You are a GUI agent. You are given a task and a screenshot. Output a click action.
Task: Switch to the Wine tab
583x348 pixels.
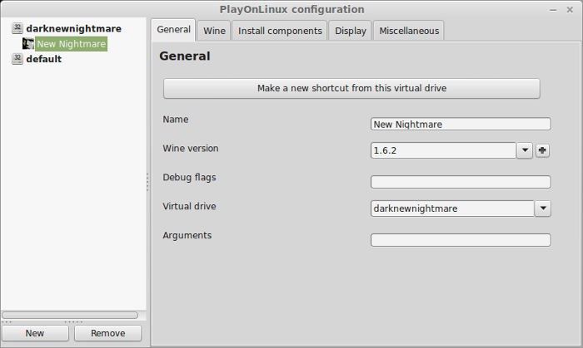point(214,31)
